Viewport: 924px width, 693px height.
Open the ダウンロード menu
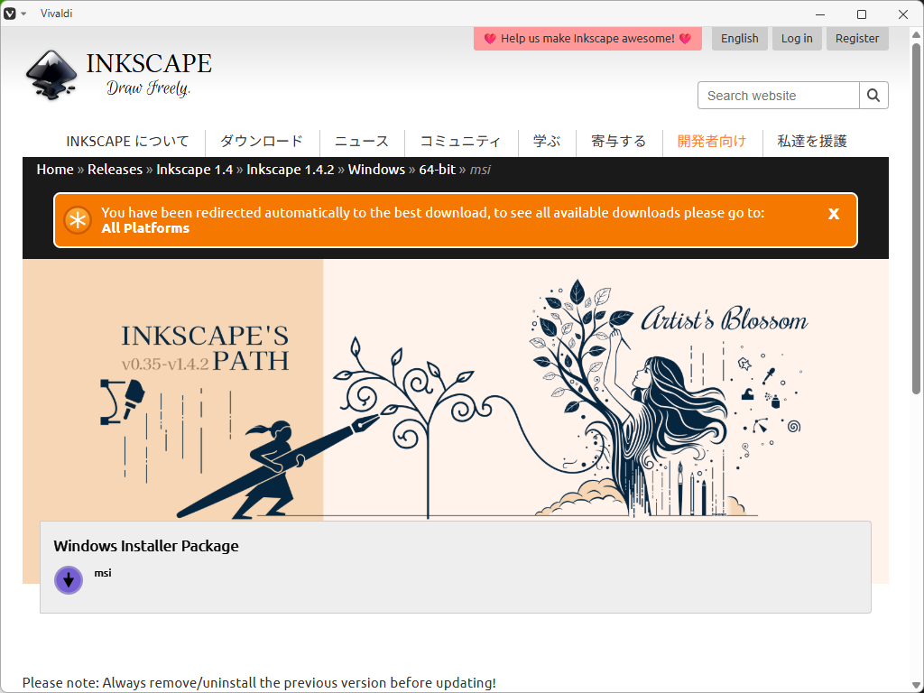262,142
